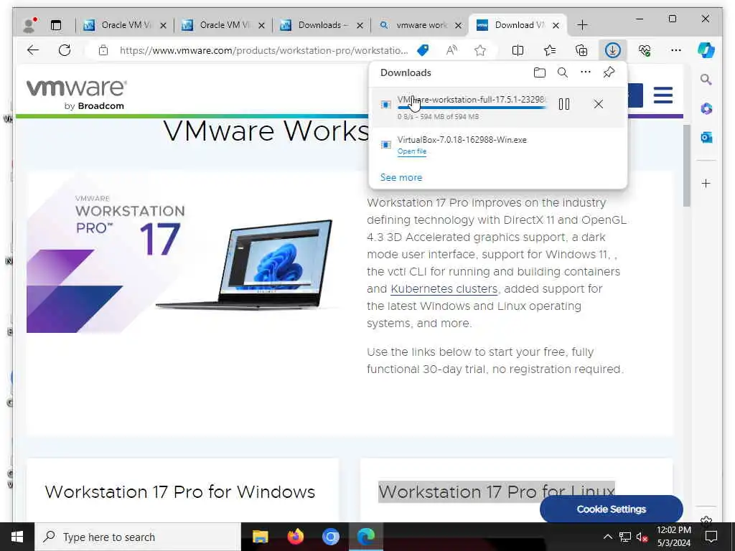
Task: Open sidebar search icon
Action: click(706, 80)
